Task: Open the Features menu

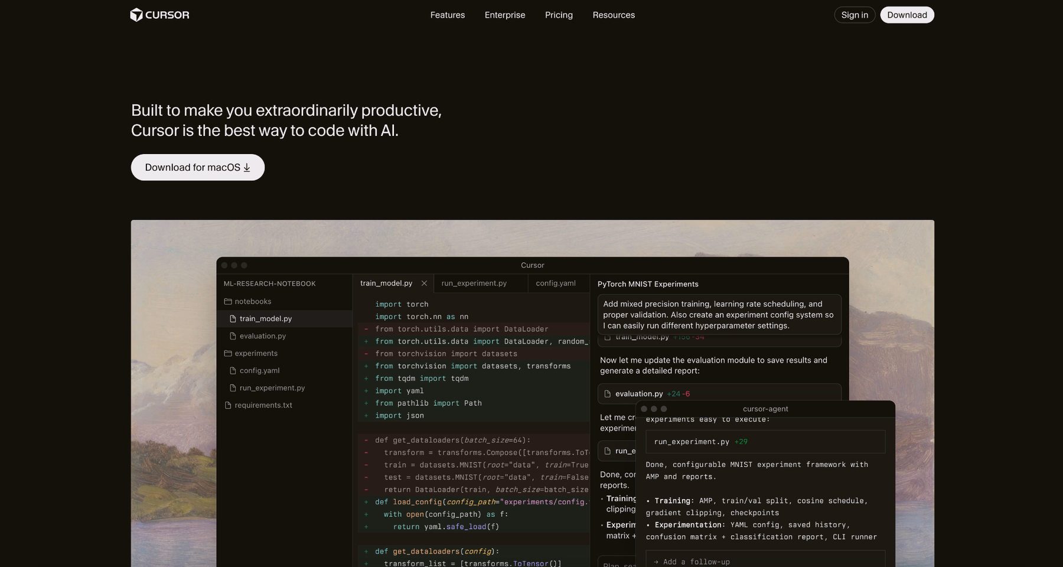Action: (447, 15)
